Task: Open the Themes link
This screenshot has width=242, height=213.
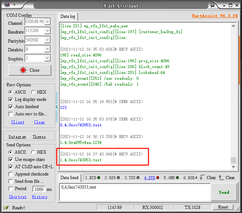Action: (x=39, y=137)
